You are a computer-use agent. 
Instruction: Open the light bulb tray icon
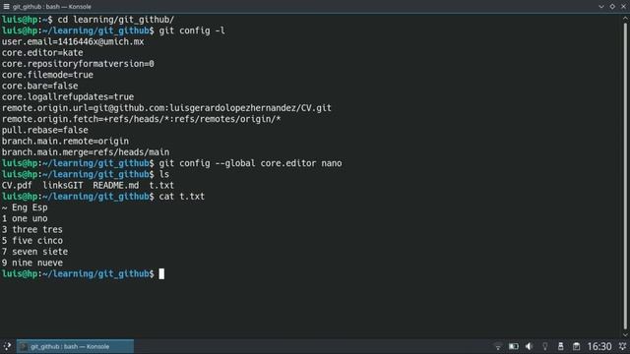(x=544, y=346)
